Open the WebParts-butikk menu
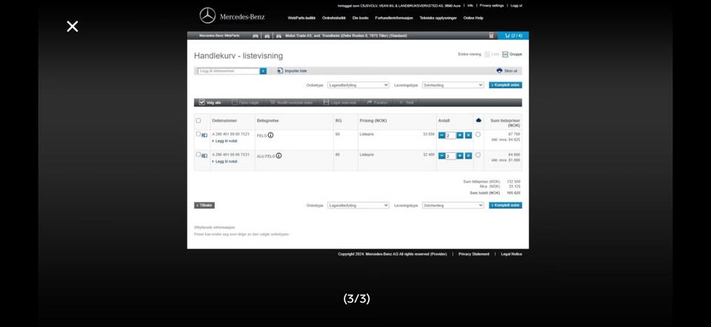This screenshot has height=327, width=711. [301, 18]
